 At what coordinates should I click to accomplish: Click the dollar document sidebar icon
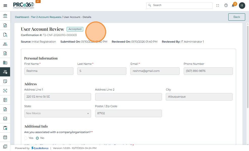click(x=5, y=53)
